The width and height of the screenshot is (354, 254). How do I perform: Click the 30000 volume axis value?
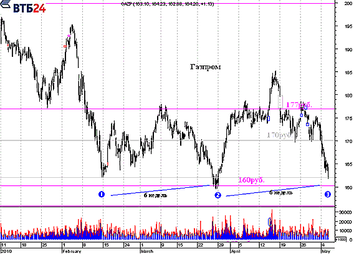[x=345, y=212]
